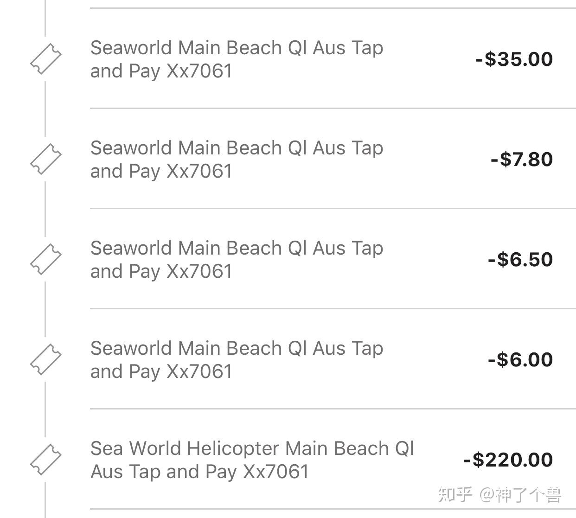Open the Seaworld transaction costing $6.00
This screenshot has height=518, width=576.
pyautogui.click(x=237, y=359)
